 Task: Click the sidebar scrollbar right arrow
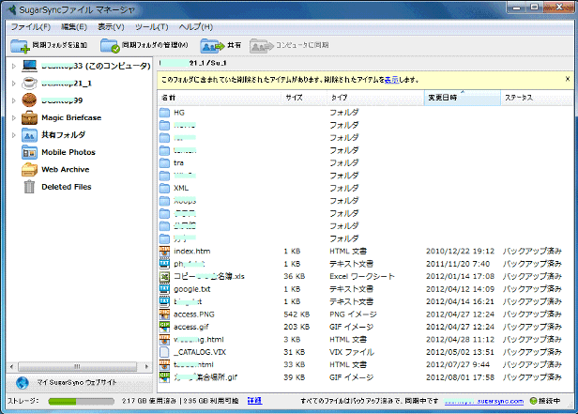[146, 367]
